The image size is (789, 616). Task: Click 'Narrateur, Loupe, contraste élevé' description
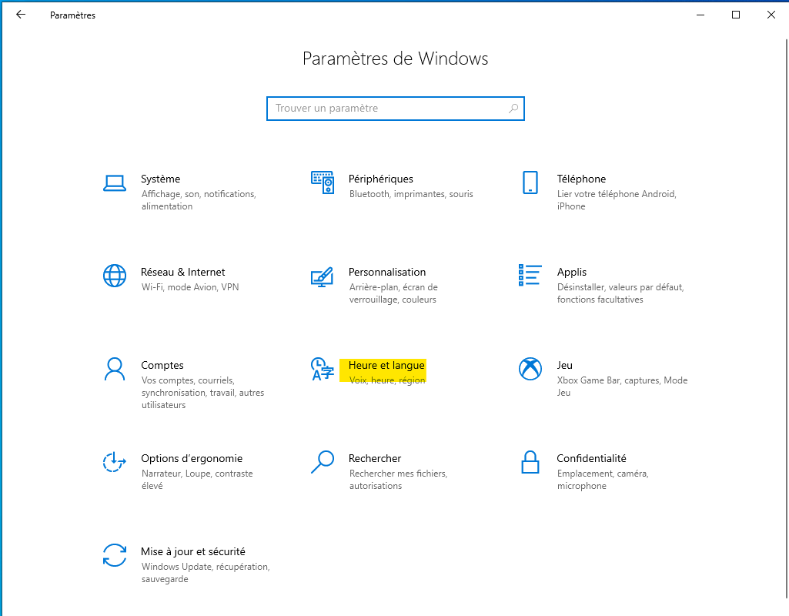pos(197,479)
